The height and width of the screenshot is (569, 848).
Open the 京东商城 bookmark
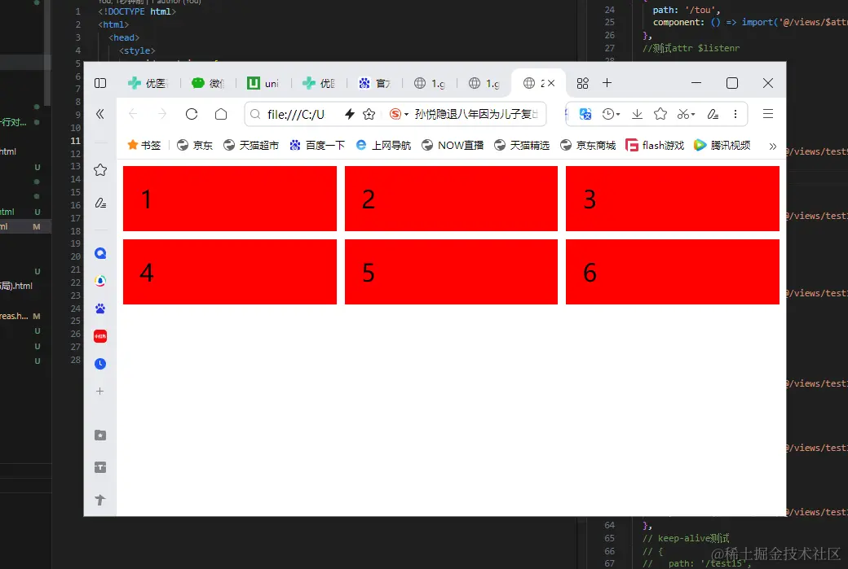point(588,145)
